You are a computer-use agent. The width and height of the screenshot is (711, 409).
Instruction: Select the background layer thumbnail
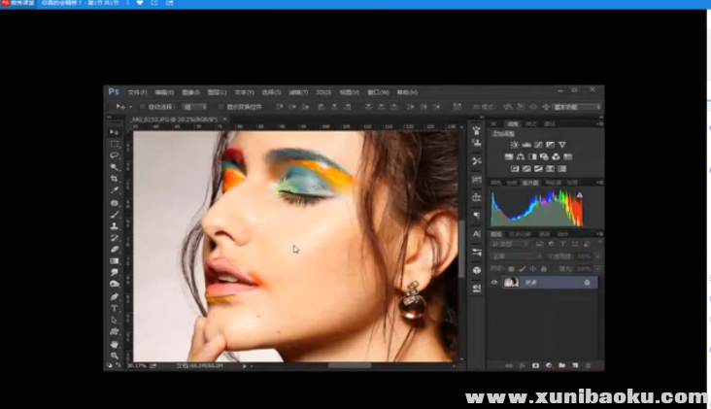tap(511, 282)
